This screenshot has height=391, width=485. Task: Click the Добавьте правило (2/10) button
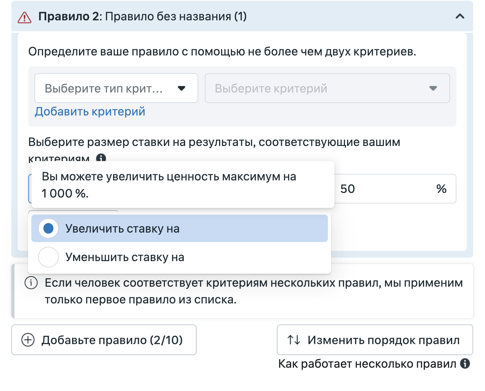coord(104,340)
